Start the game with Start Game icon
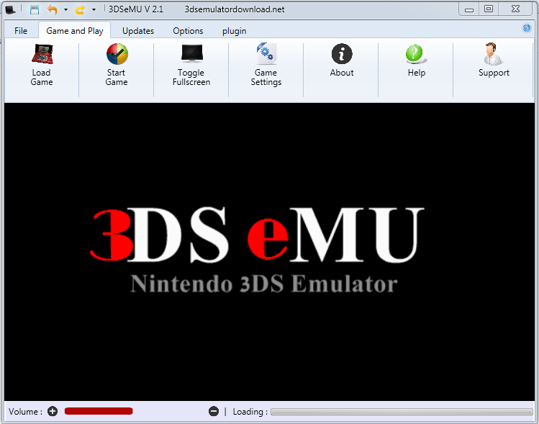 click(117, 54)
